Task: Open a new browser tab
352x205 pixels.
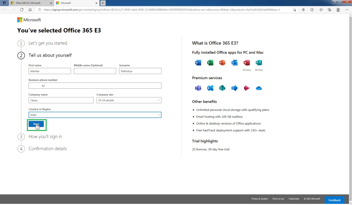Action: 103,3
